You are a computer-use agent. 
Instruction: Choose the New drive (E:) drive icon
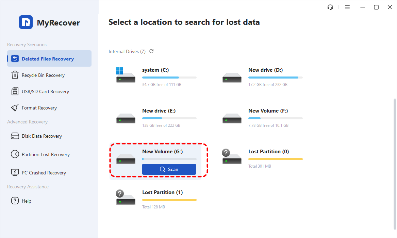pyautogui.click(x=126, y=119)
